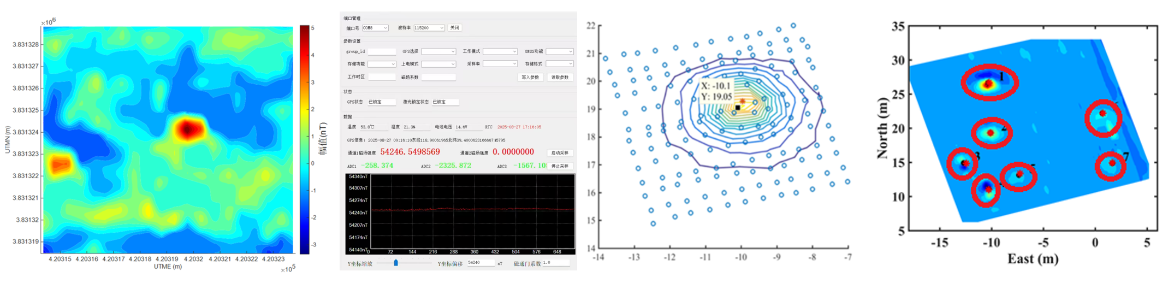The width and height of the screenshot is (1174, 283).
Task: Open the 存储格式 dropdown
Action: (560, 64)
